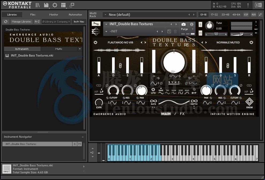The height and width of the screenshot is (180, 265).
Task: Switch to the Monitor tab
Action: pos(53,14)
